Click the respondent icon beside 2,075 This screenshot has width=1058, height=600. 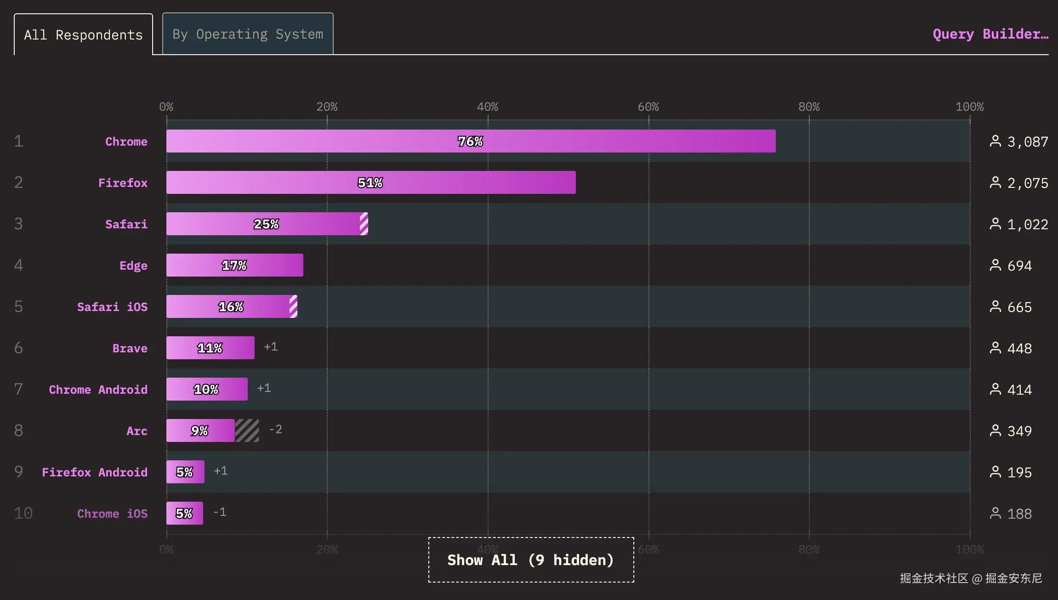(995, 182)
